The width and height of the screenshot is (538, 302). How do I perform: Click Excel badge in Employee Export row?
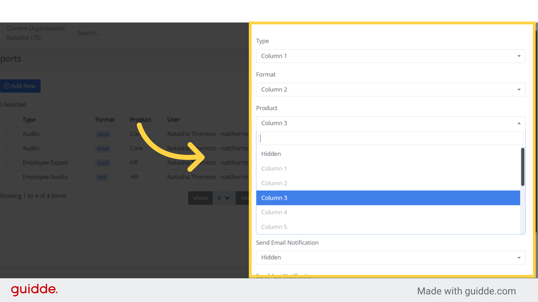point(103,163)
